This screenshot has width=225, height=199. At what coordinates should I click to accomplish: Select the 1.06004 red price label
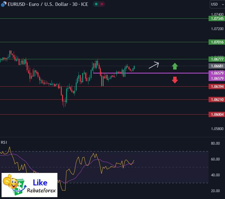click(217, 115)
